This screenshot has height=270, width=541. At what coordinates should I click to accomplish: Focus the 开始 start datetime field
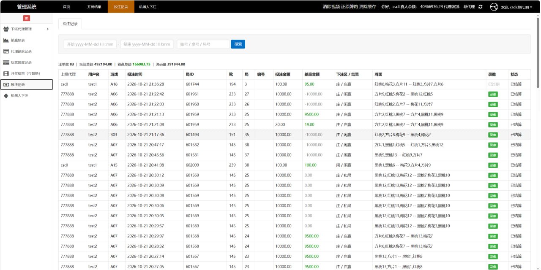[x=90, y=44]
